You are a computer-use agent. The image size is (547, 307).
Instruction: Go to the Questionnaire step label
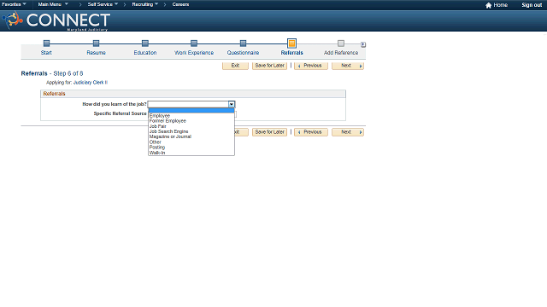tap(243, 53)
